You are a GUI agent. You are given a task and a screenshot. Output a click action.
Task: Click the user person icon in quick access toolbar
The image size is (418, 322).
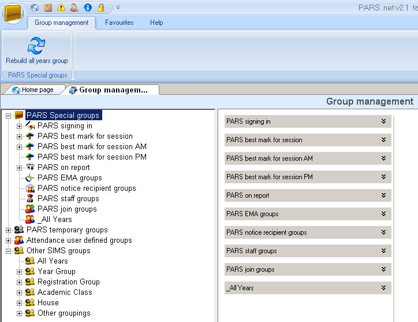[74, 8]
